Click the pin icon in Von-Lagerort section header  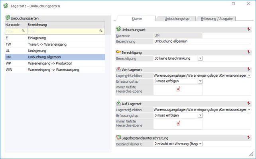point(248,69)
